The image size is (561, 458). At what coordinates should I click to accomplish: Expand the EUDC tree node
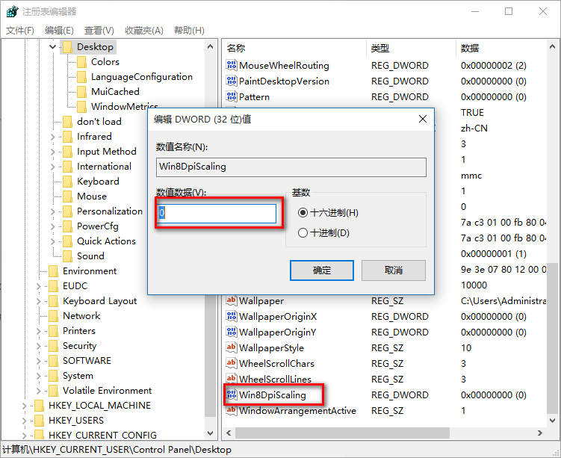[38, 286]
